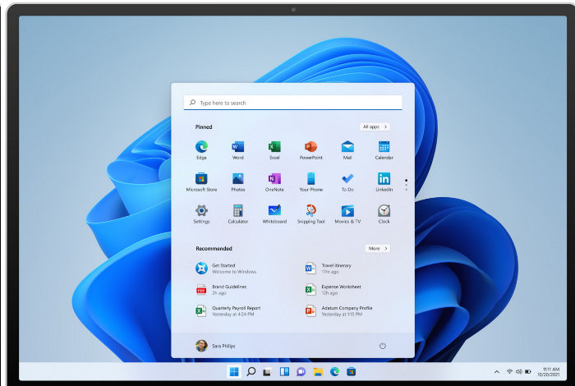This screenshot has height=386, width=575.
Task: Open OneNote from pinned apps
Action: coord(274,182)
